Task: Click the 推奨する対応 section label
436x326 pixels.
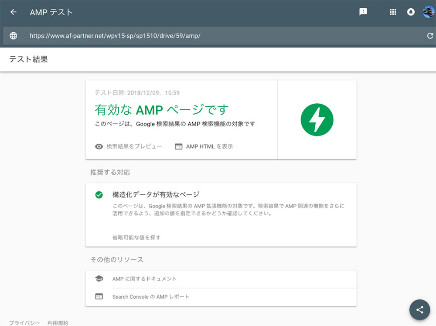Action: (110, 172)
